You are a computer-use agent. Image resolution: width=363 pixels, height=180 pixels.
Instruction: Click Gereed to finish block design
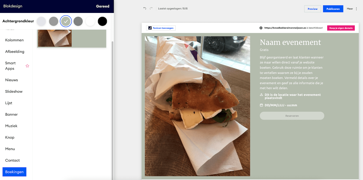(103, 6)
